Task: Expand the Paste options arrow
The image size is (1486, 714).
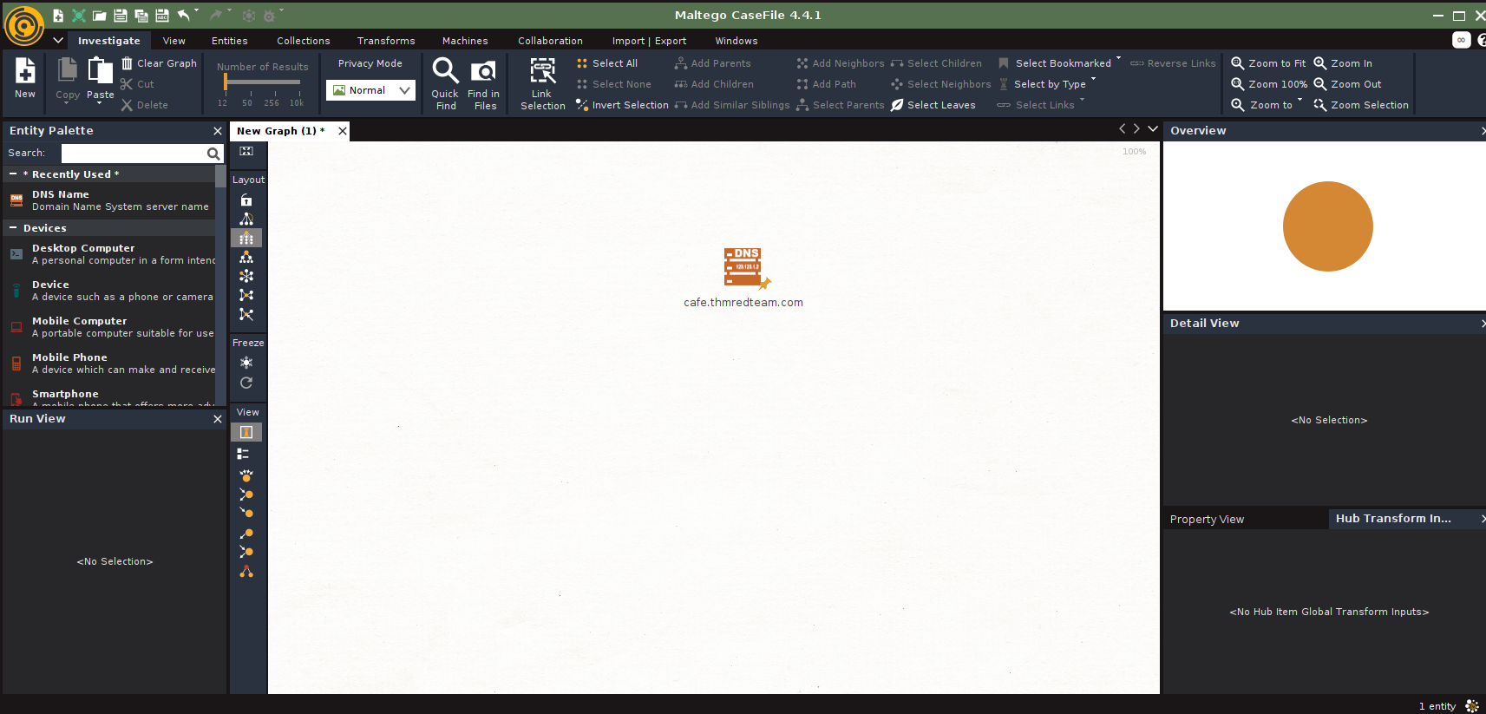Action: (100, 103)
